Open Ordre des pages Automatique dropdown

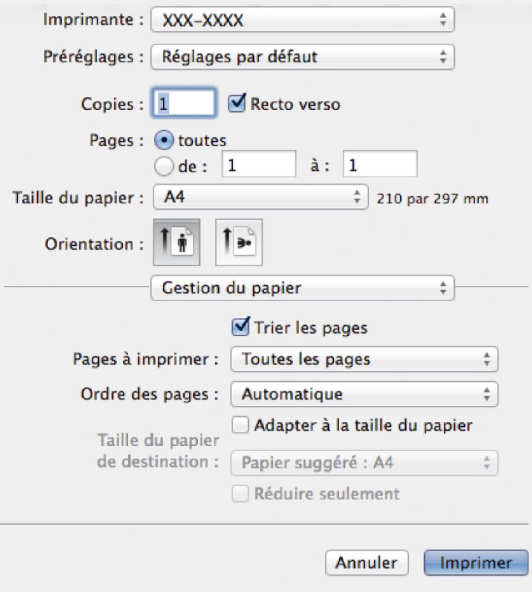364,394
